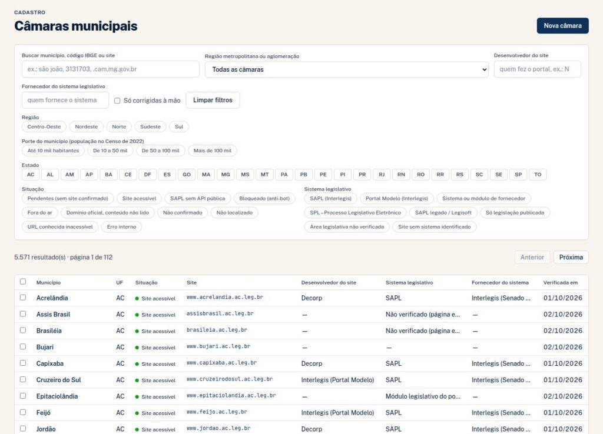Click the Site acessível status for Capixaba
This screenshot has width=603, height=434.
click(x=155, y=364)
